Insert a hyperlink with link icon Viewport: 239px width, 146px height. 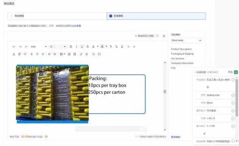[x=81, y=54]
